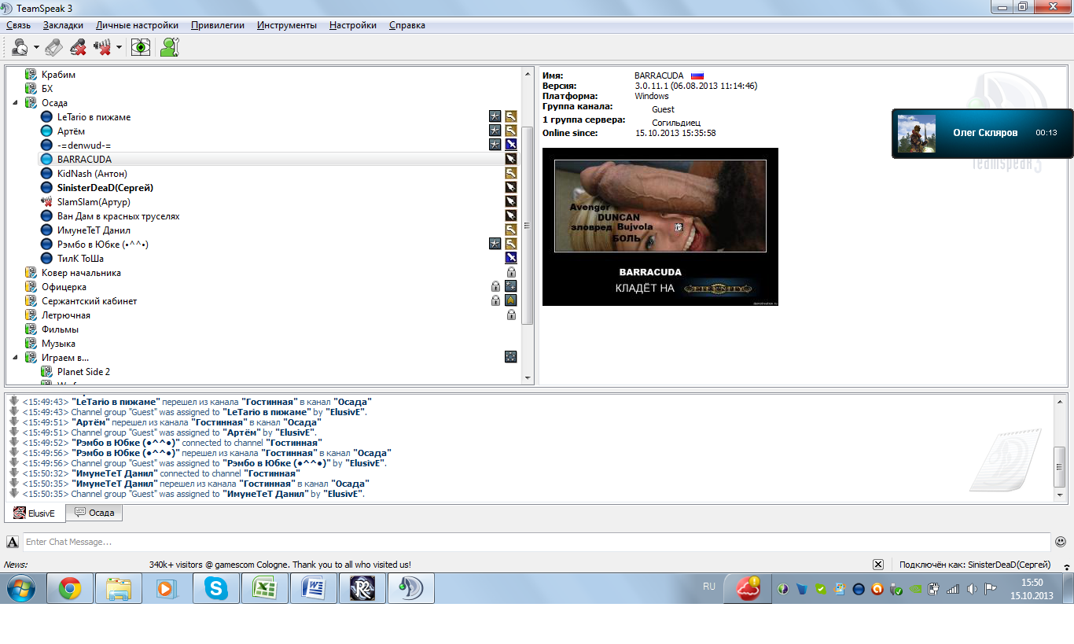Image resolution: width=1074 pixels, height=644 pixels.
Task: Click the Enter Chat Message input field
Action: coord(536,542)
